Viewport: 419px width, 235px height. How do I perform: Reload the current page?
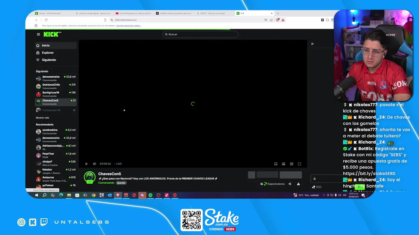tap(46, 20)
